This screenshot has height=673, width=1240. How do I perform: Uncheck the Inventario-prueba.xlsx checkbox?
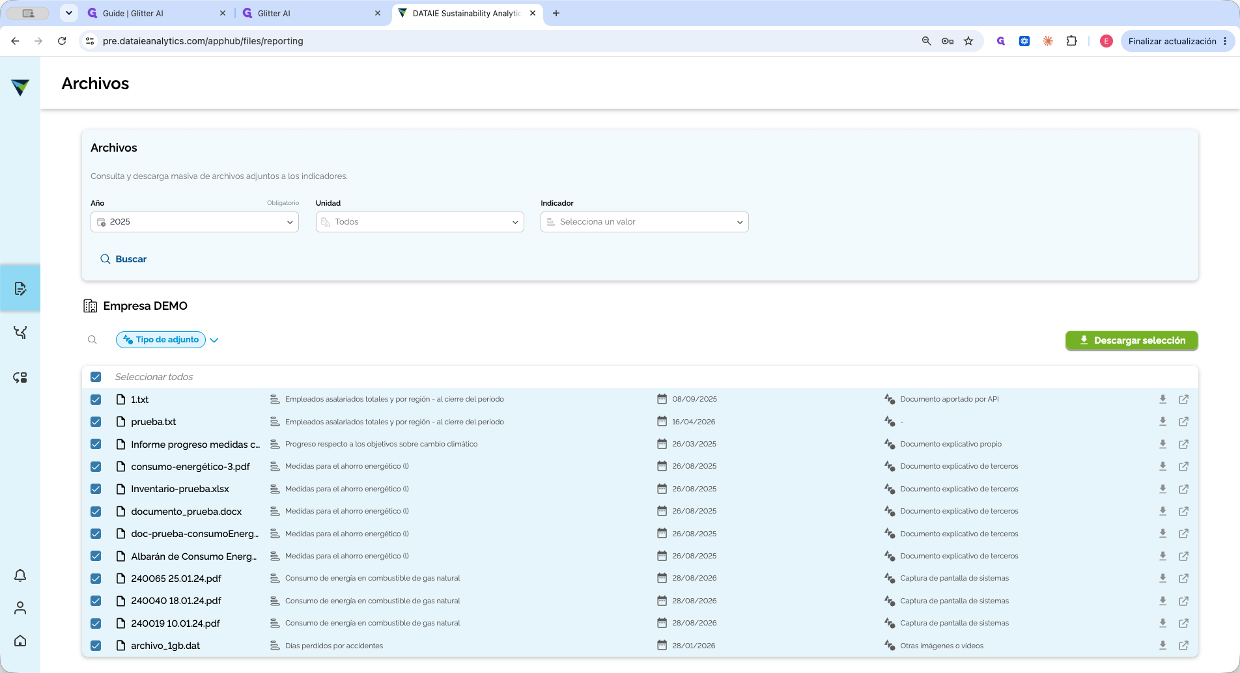pos(96,489)
